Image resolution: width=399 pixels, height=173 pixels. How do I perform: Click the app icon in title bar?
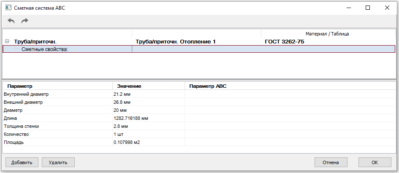pyautogui.click(x=8, y=8)
